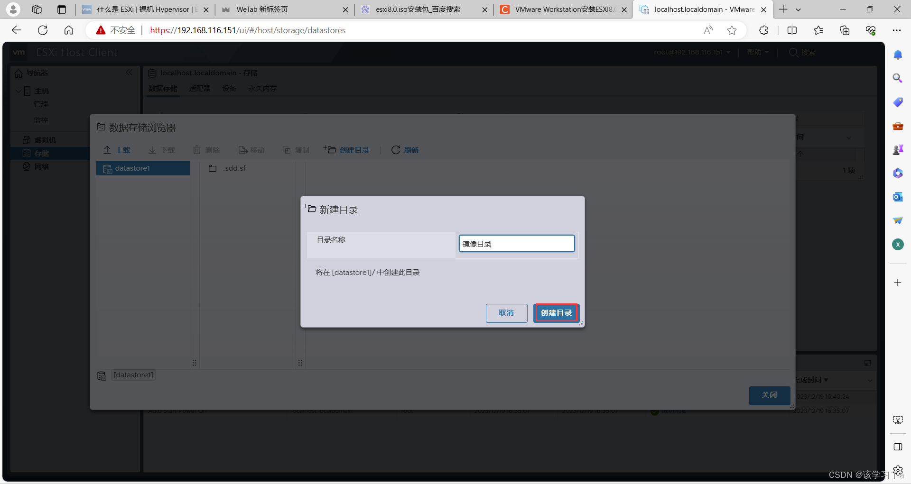Click the 取消 button in new directory dialog
Viewport: 911px width, 484px height.
506,313
